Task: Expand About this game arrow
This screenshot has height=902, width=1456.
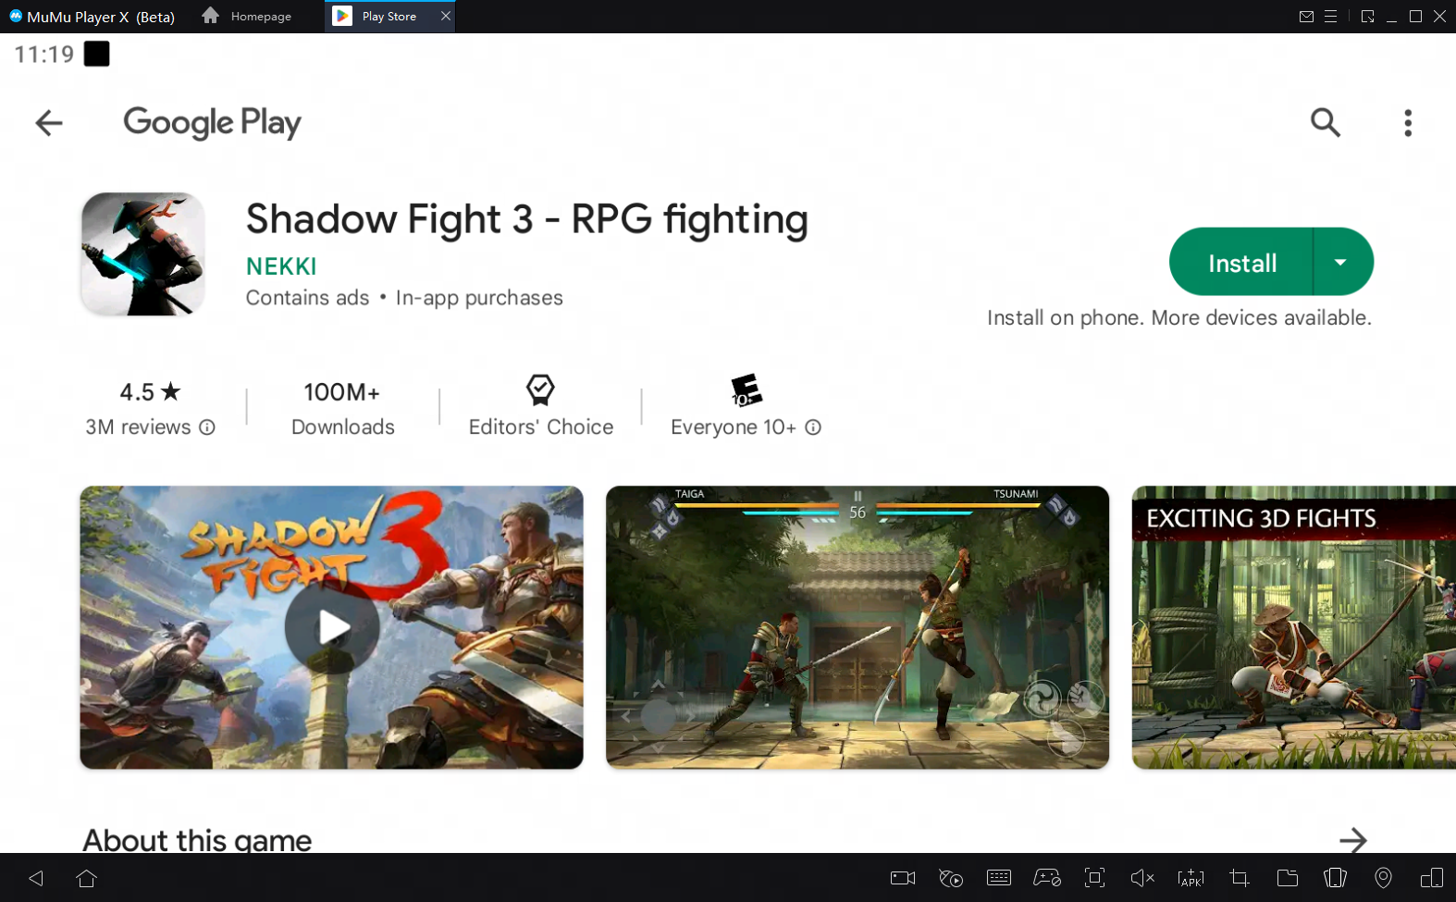Action: [1352, 840]
